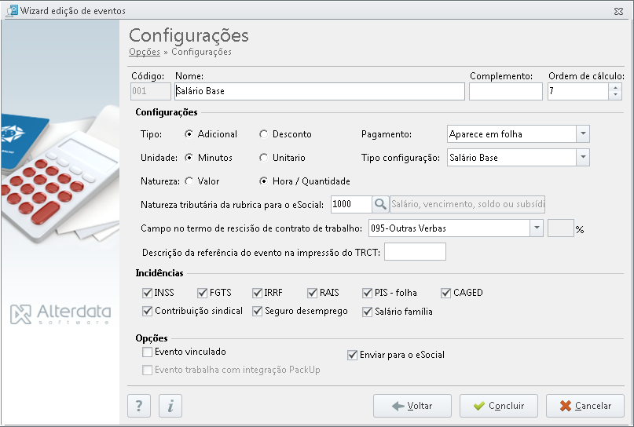Click the Complemento input field

coord(505,91)
